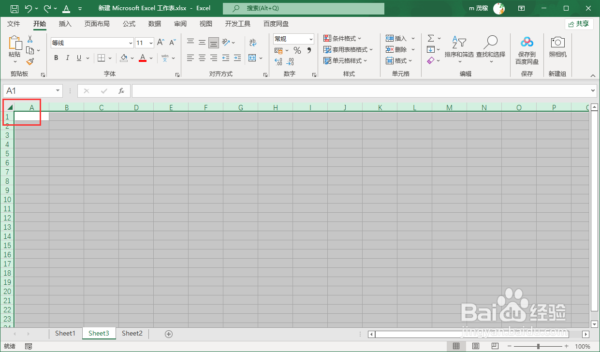Increase font size with the larger A icon
Screen dimensions: 600x352
(161, 43)
